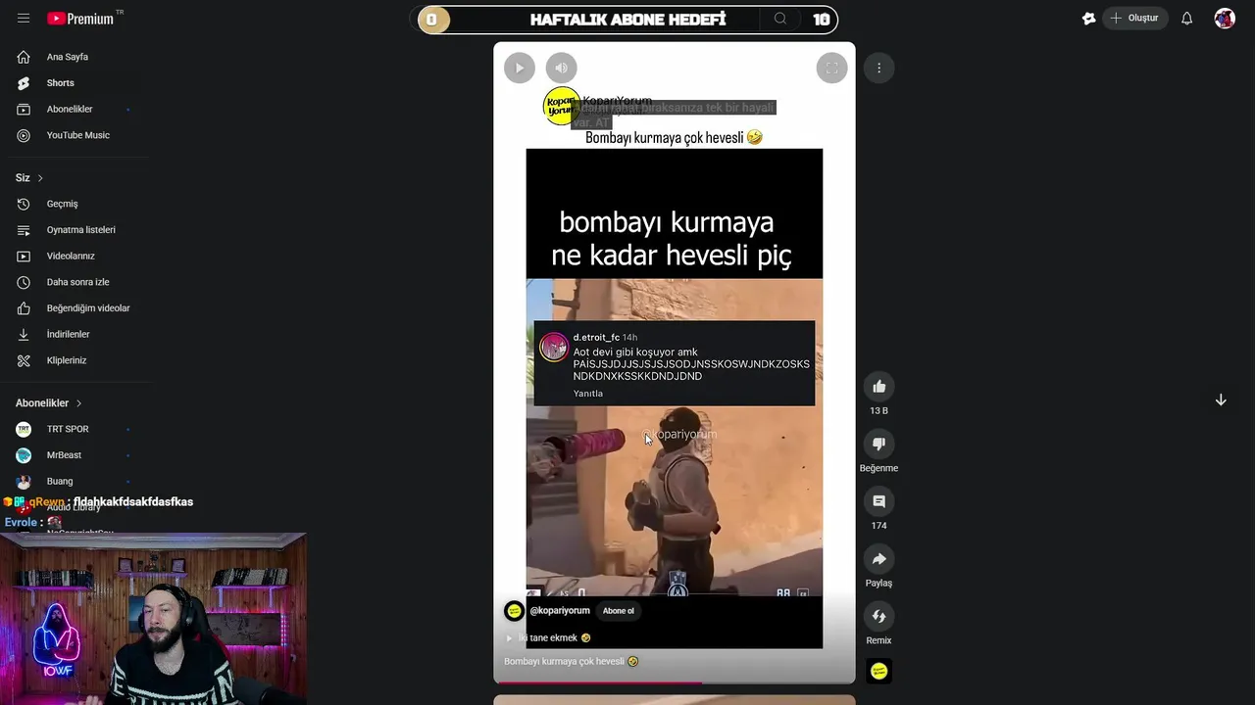Go to YouTube Premium home logo
The height and width of the screenshot is (705, 1255).
pyautogui.click(x=79, y=18)
